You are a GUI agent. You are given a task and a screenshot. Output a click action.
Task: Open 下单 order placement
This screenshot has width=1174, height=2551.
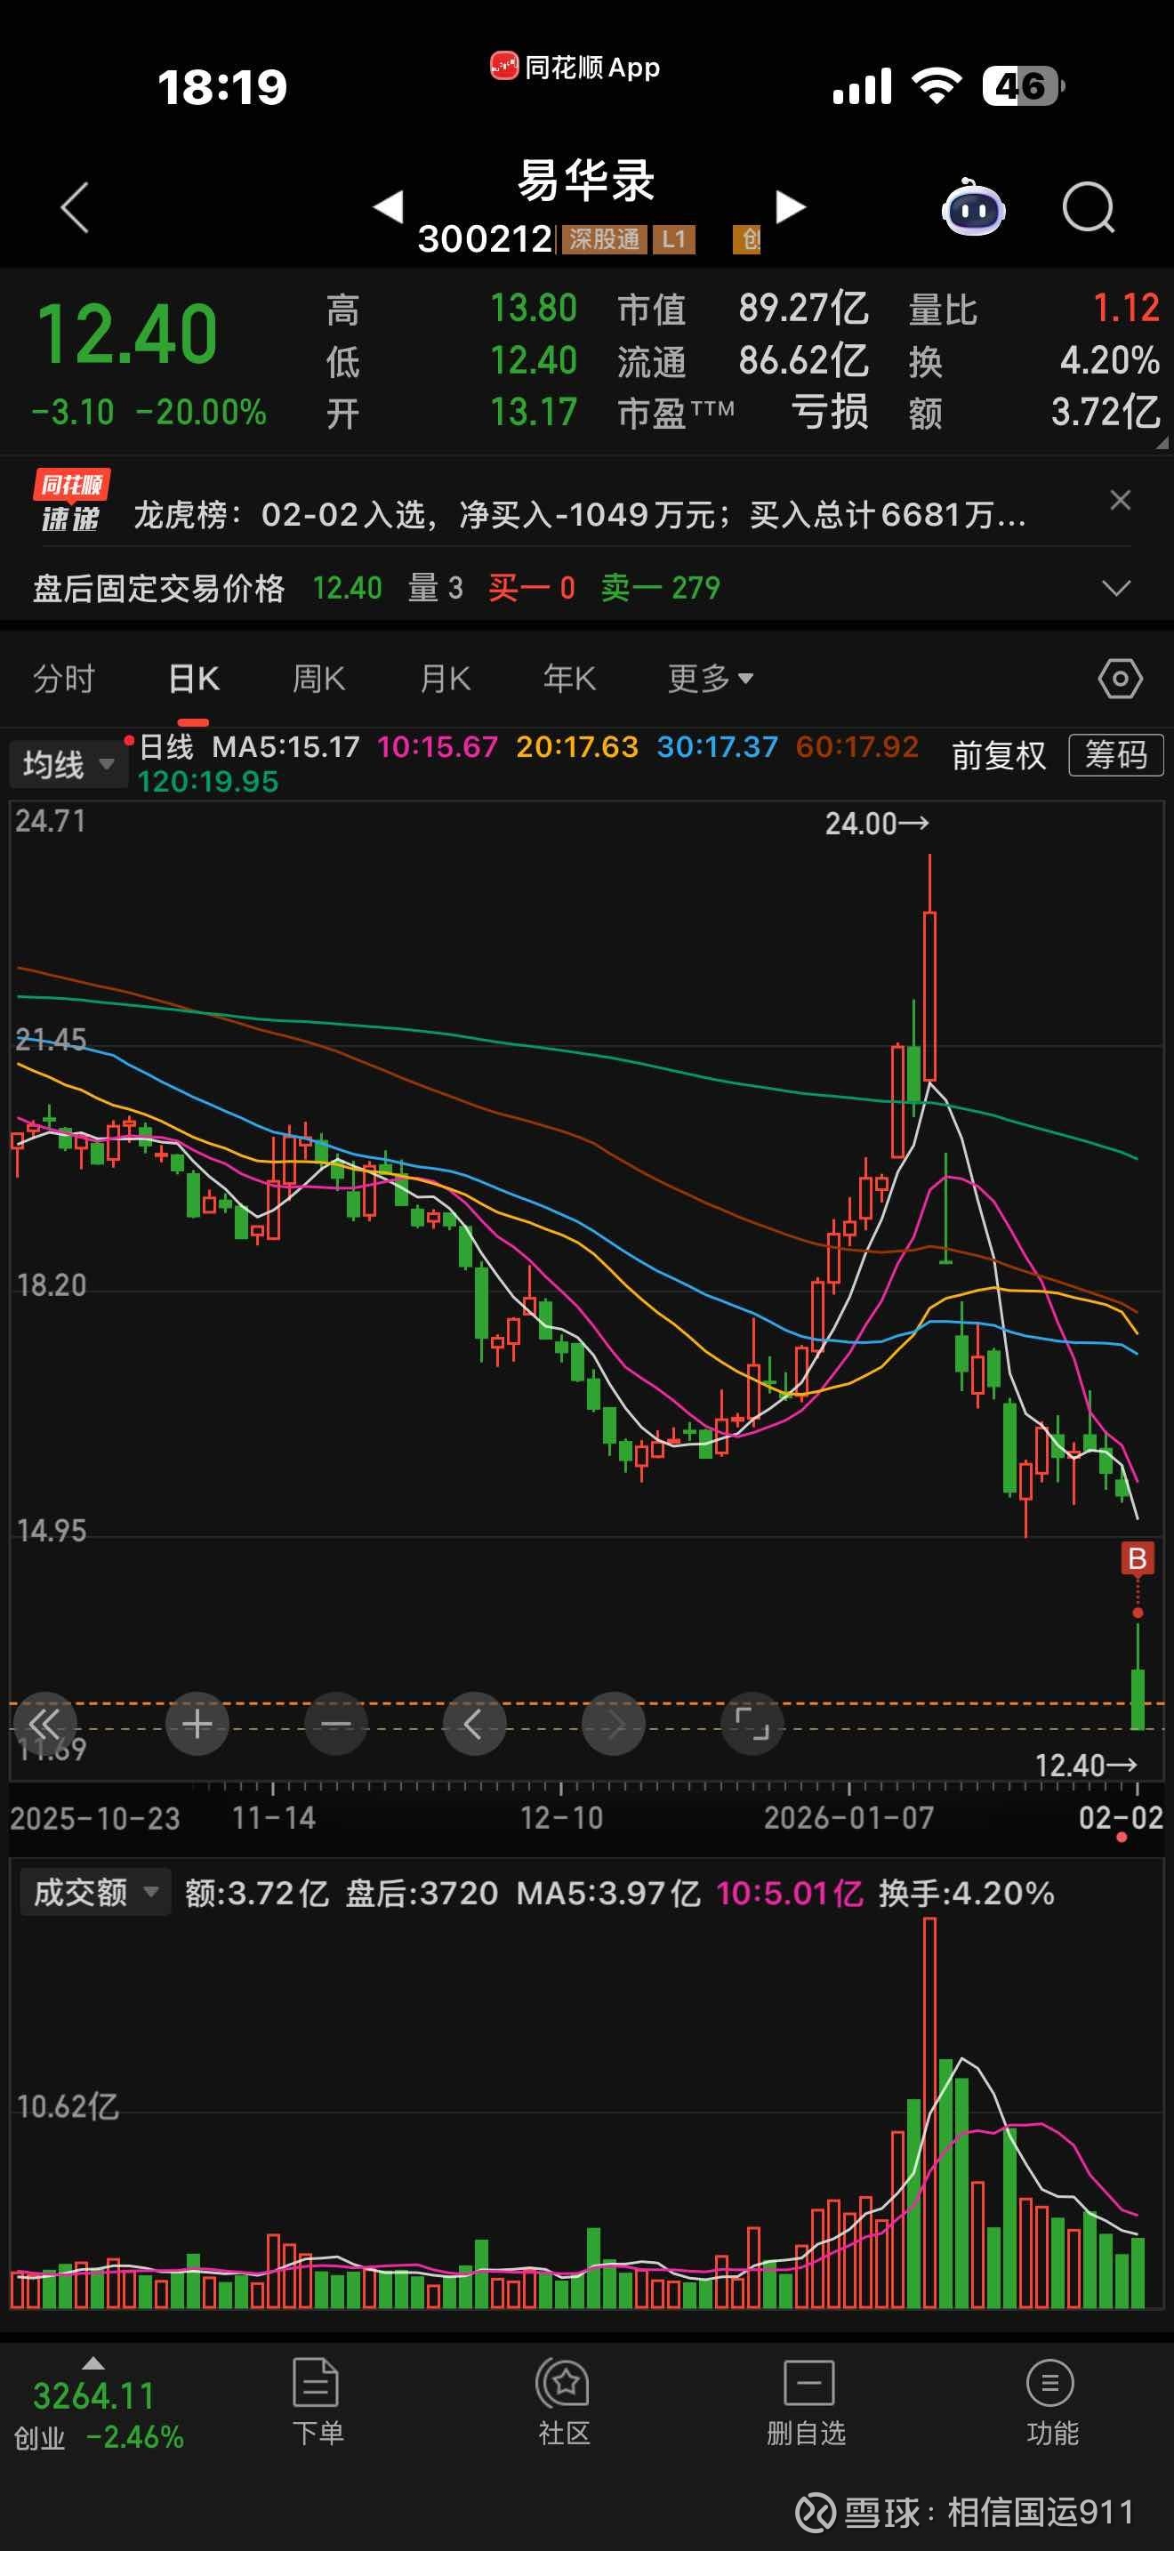click(317, 2402)
